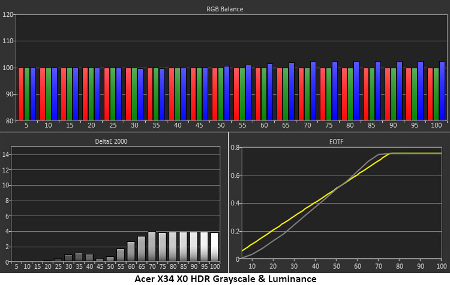450x285 pixels.
Task: Click the x-axis label 80 in EOTF chart
Action: point(400,266)
